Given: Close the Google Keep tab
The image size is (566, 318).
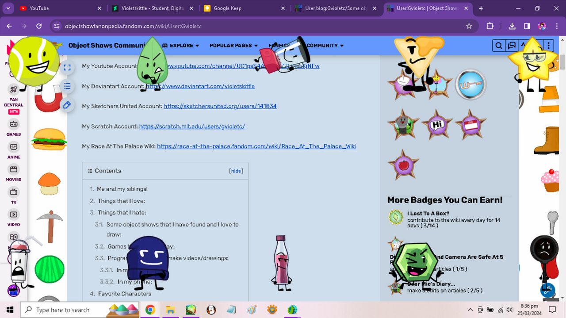Looking at the screenshot, I should pos(283,8).
